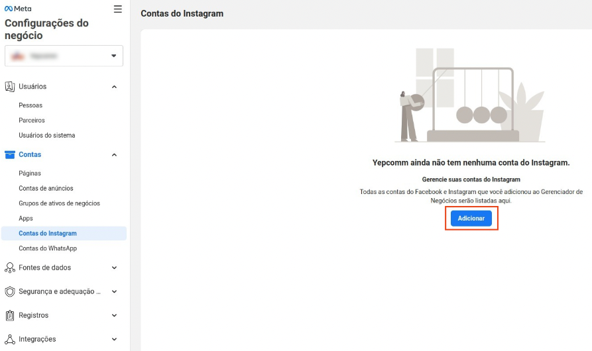Click the Segurança shield icon

tap(10, 291)
